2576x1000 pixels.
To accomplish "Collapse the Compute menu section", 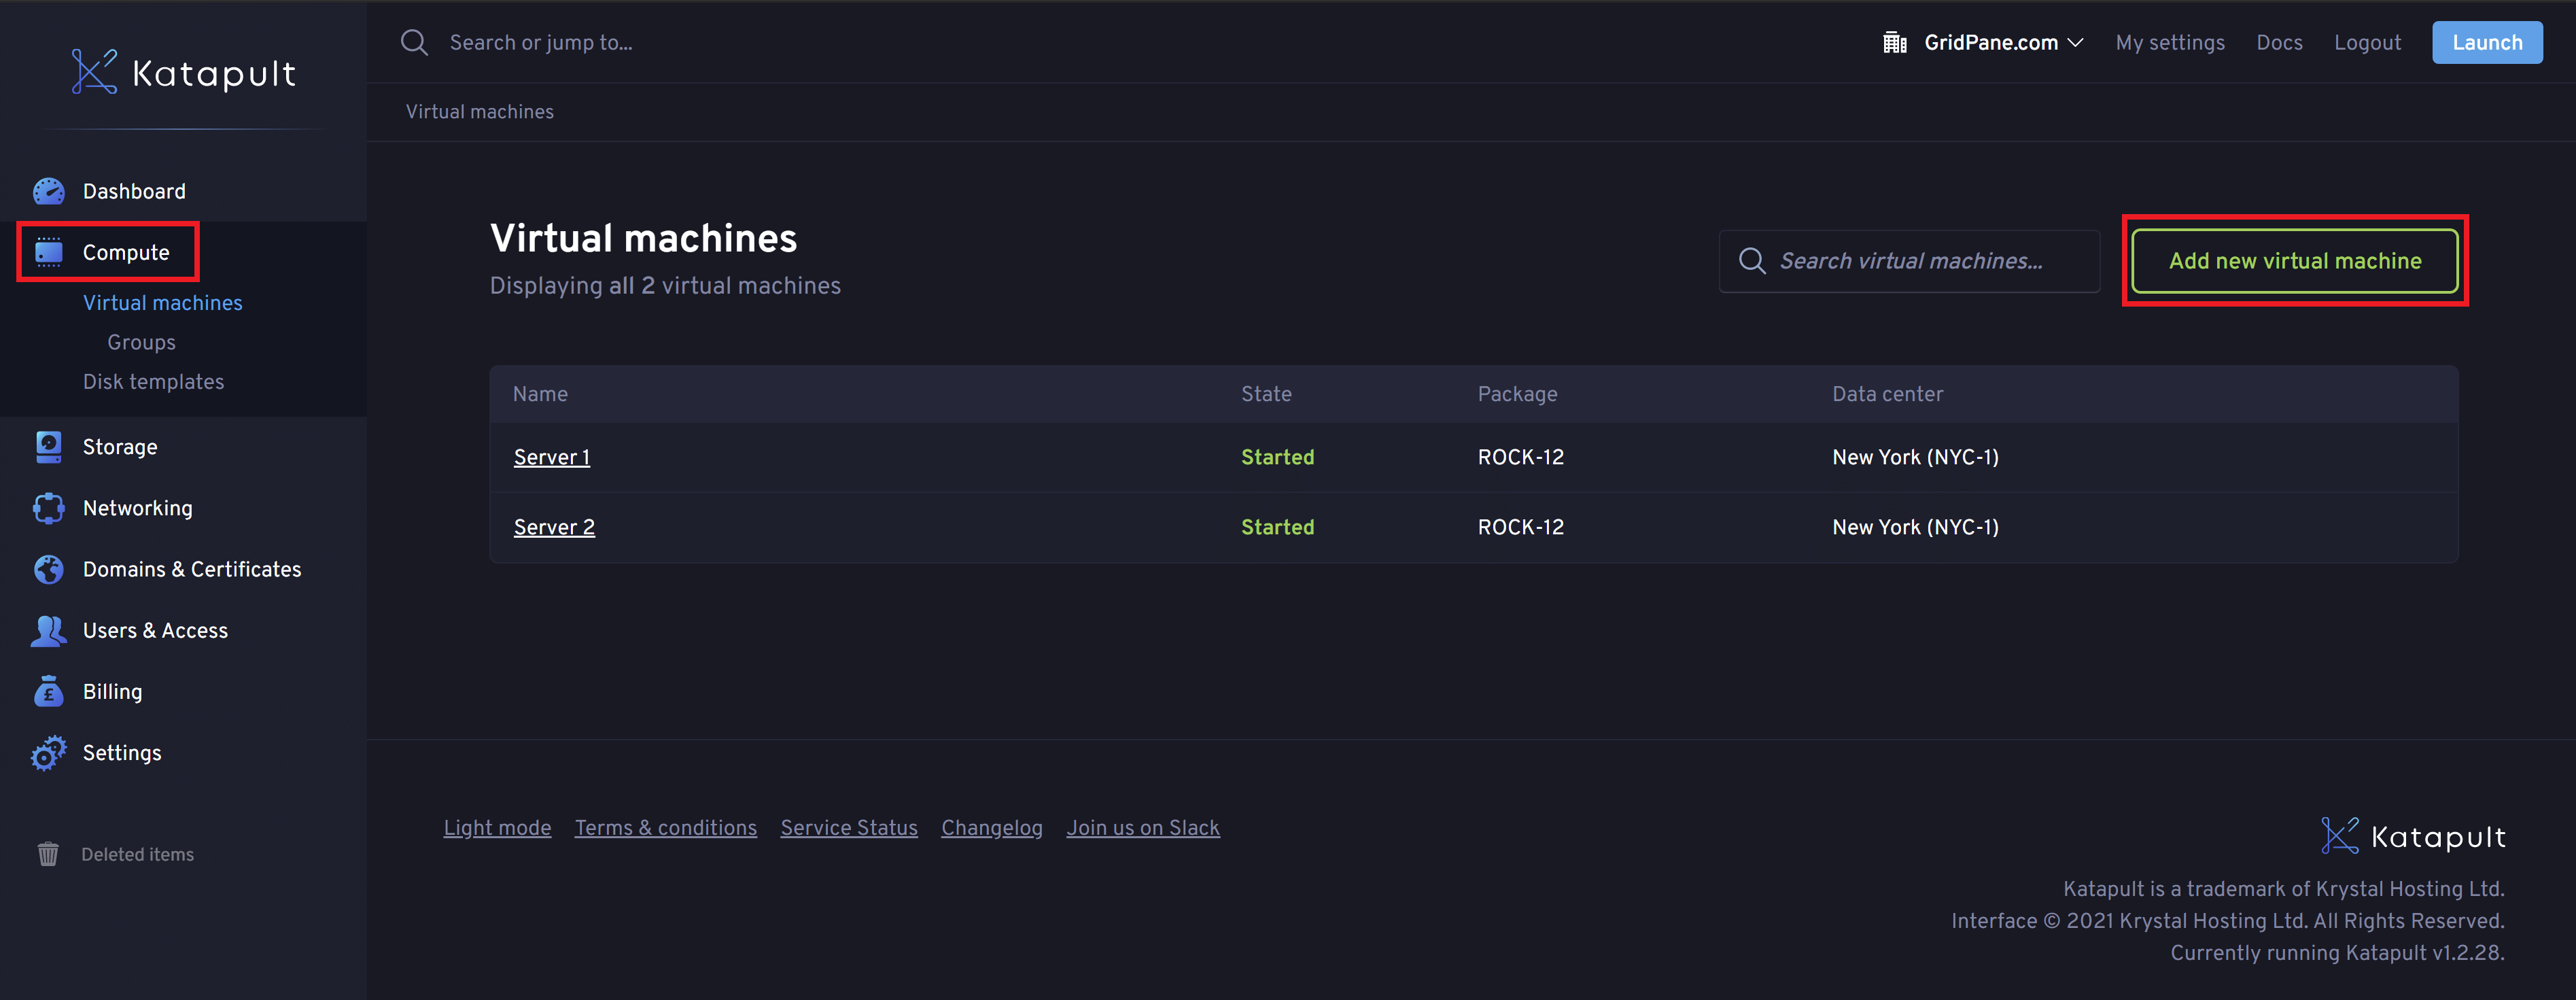I will click(126, 252).
